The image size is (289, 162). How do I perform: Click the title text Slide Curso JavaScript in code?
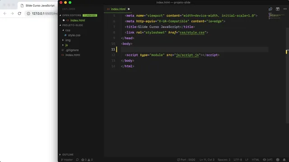(158, 27)
